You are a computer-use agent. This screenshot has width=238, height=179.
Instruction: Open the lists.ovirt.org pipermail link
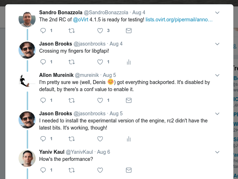[179, 19]
